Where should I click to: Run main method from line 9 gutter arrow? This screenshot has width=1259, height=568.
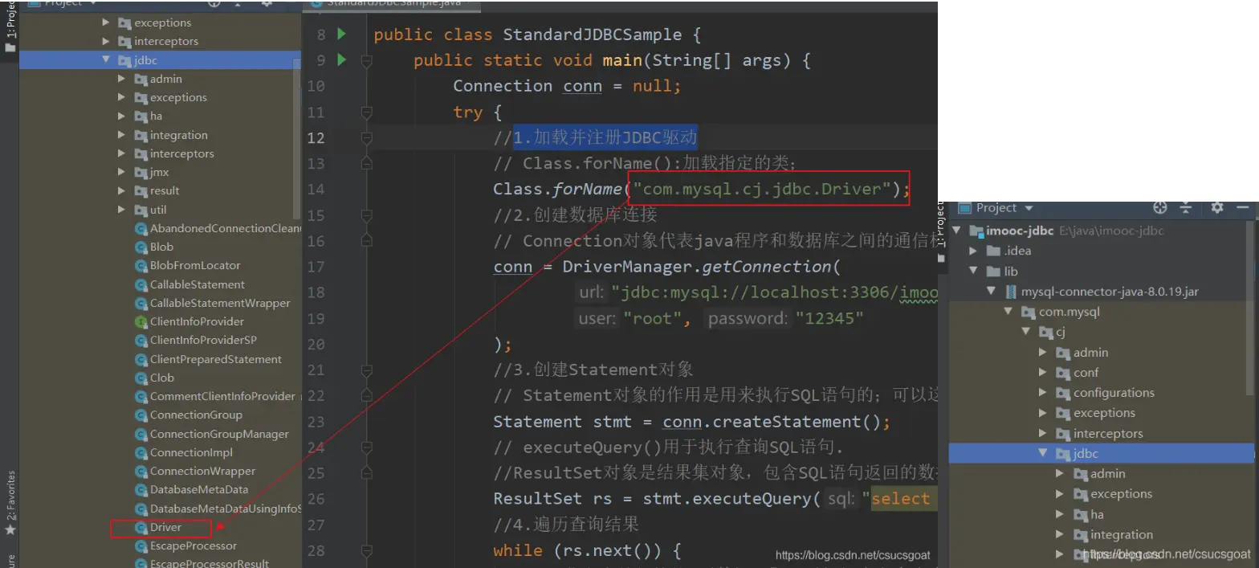pos(342,59)
